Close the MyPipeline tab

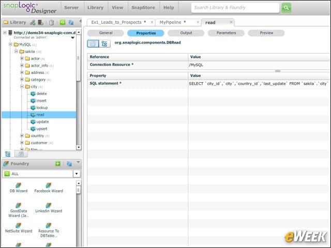(x=198, y=22)
